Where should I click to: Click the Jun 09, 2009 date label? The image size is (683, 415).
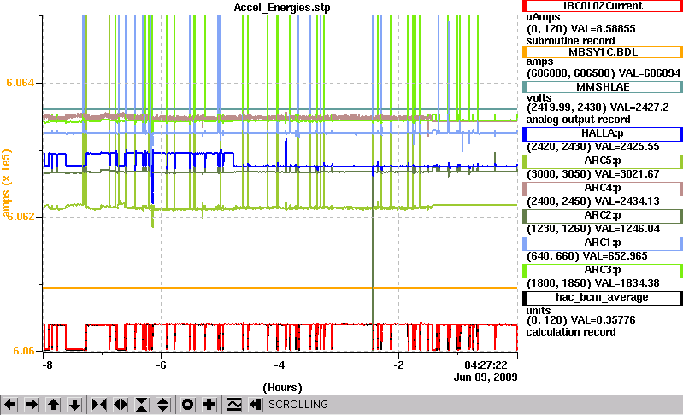coord(486,377)
